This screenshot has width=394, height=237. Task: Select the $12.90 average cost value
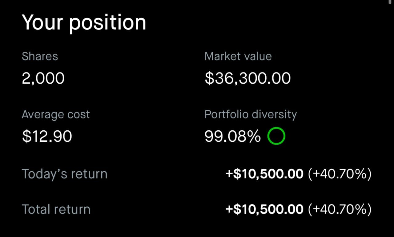point(47,136)
